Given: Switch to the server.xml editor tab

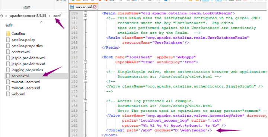Looking at the screenshot, I should pos(84,7).
